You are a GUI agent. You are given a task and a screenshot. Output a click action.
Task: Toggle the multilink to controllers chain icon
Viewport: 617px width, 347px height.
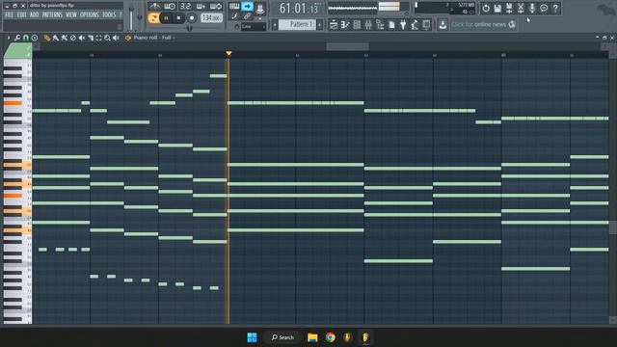tap(247, 16)
